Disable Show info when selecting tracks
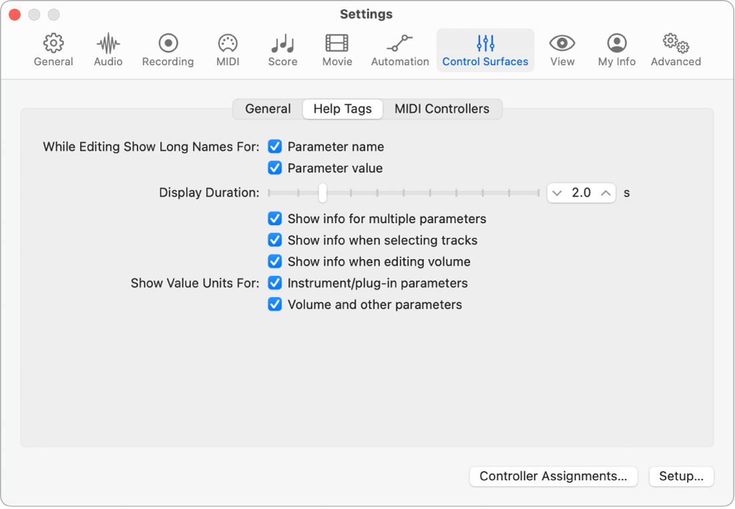 (275, 241)
